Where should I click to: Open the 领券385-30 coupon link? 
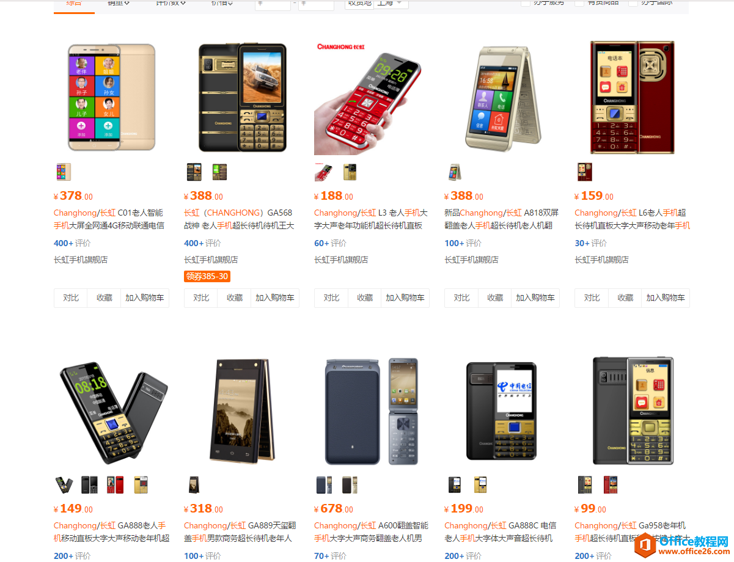(x=207, y=276)
